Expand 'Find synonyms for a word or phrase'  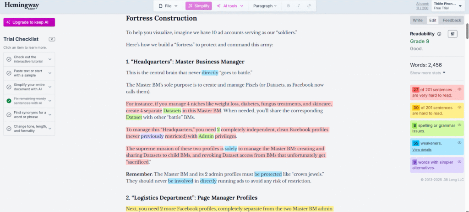50,114
